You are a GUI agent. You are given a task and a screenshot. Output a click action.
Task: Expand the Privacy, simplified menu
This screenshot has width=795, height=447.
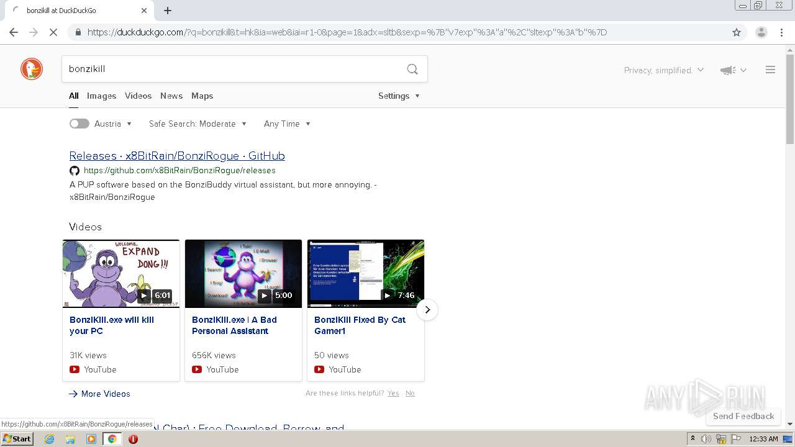click(663, 70)
